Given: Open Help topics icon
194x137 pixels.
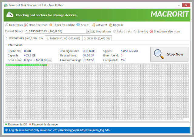Looking at the screenshot, I should [6, 25].
